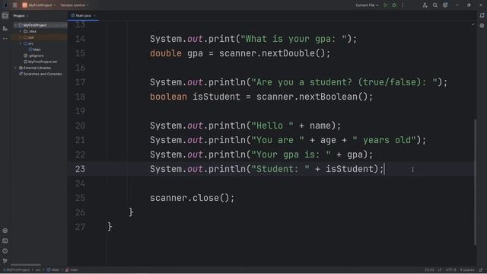Open the Version control dropdown
The height and width of the screenshot is (274, 487).
[75, 5]
